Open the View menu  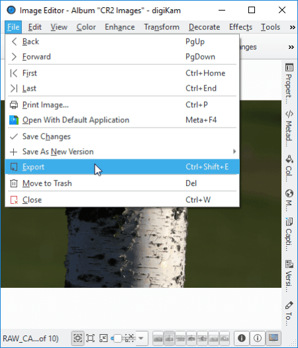pos(59,27)
